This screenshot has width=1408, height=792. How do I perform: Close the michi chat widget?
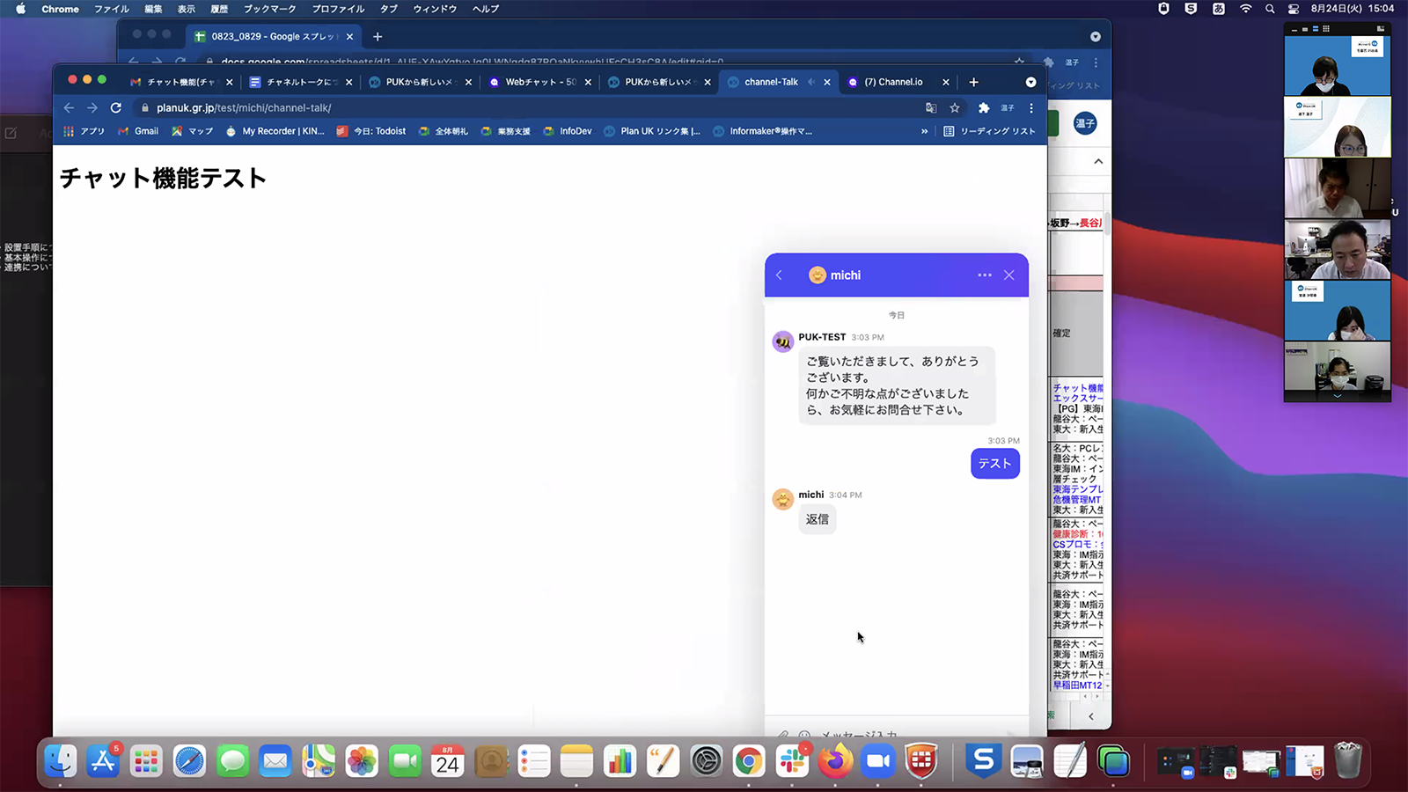click(1009, 275)
